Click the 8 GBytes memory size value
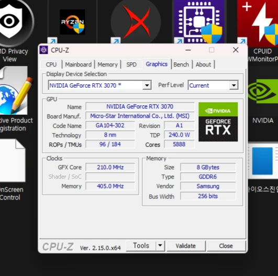 pos(208,167)
